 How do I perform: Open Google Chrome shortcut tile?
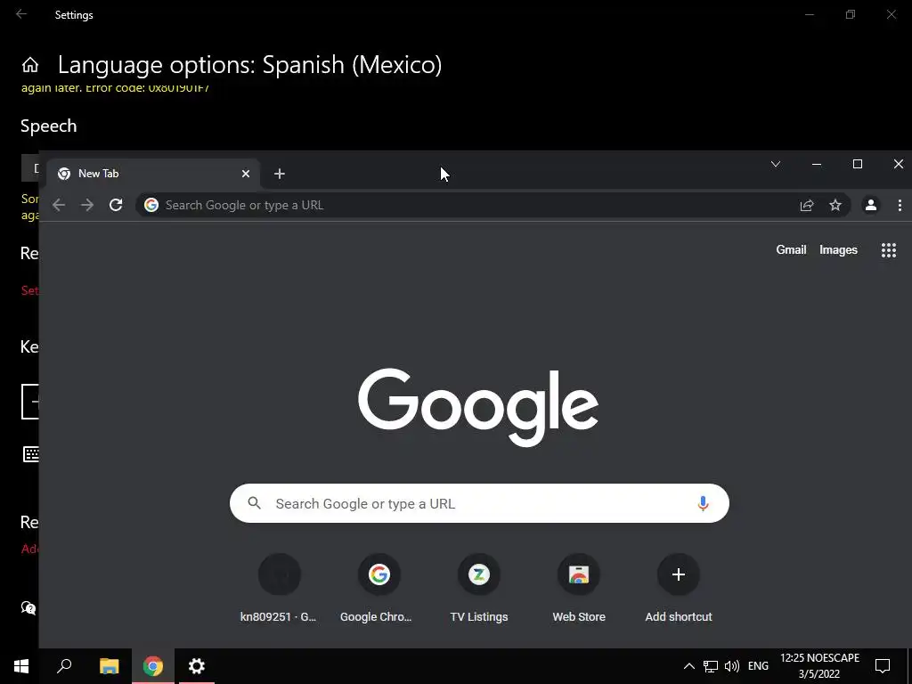379,588
